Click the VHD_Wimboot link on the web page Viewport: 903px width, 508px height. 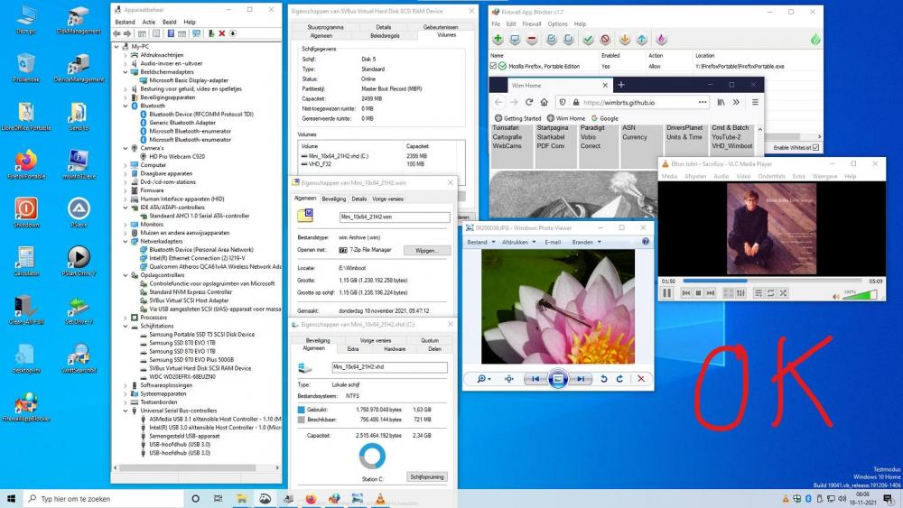tap(732, 146)
